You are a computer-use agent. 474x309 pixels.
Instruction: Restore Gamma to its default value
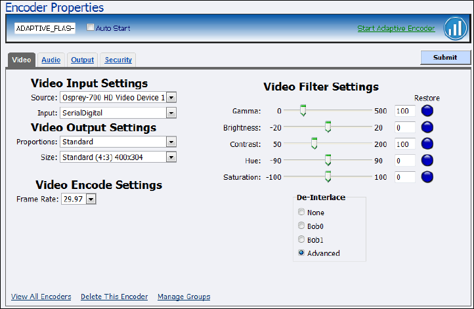point(427,111)
